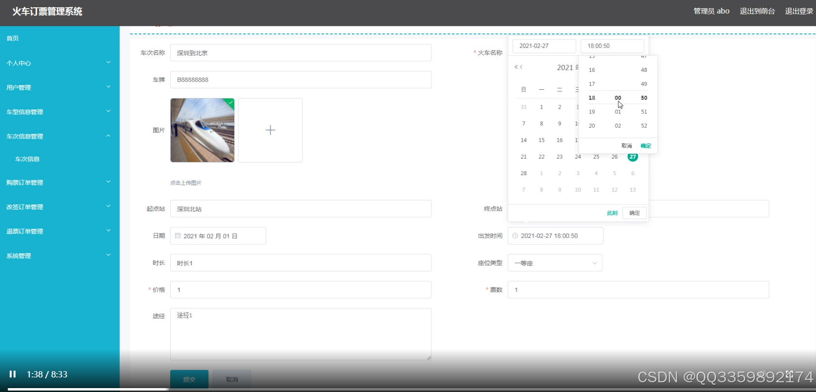816x392 pixels.
Task: Select minute 01 in time picker
Action: [618, 112]
